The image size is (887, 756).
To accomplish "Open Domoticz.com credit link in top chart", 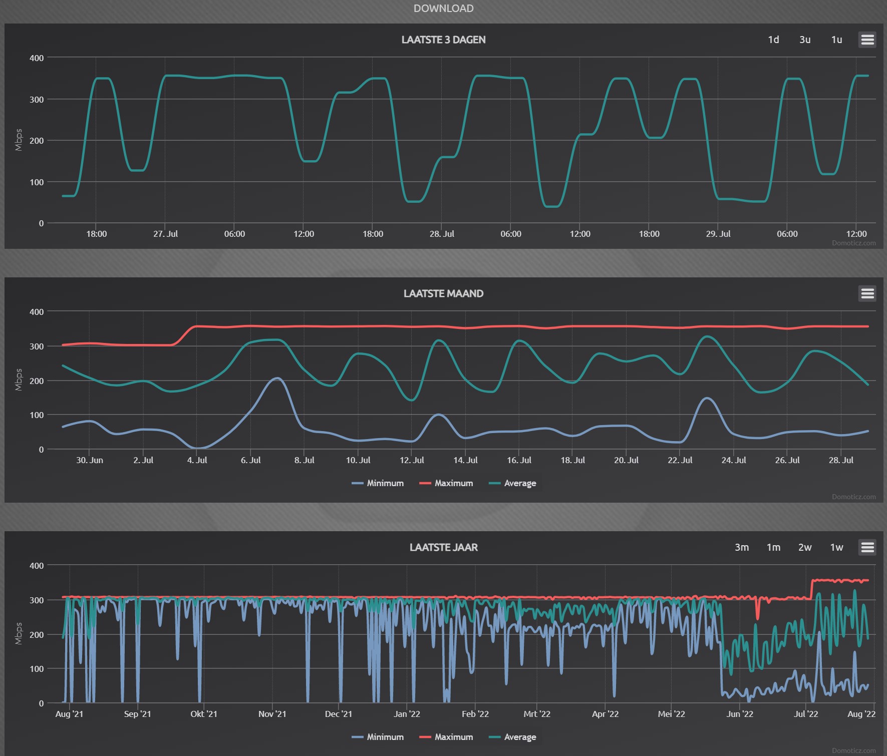I will point(854,243).
